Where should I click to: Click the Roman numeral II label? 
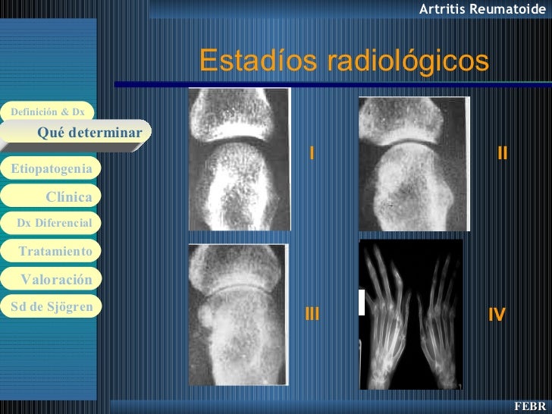[503, 153]
